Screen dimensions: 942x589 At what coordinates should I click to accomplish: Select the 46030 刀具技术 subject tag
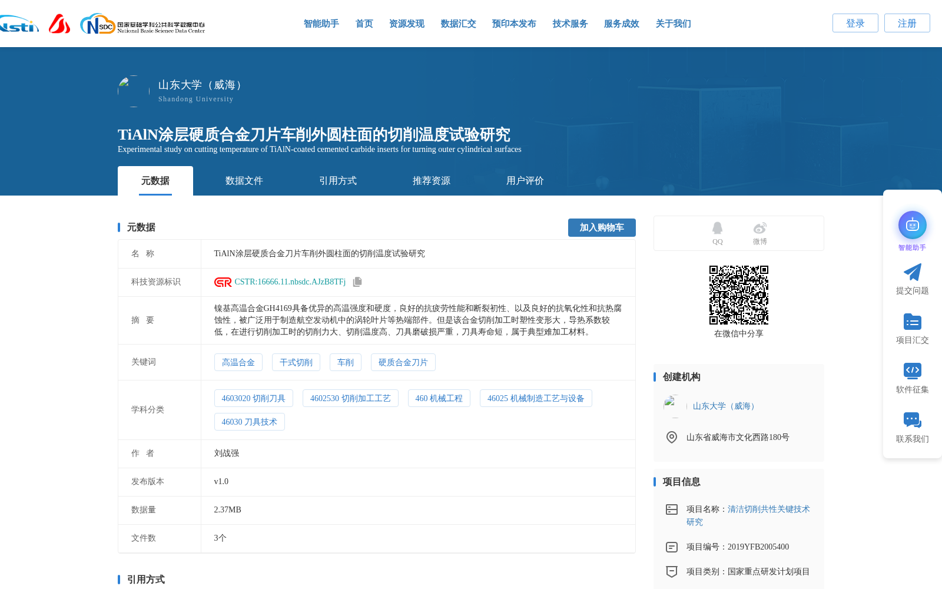click(250, 422)
